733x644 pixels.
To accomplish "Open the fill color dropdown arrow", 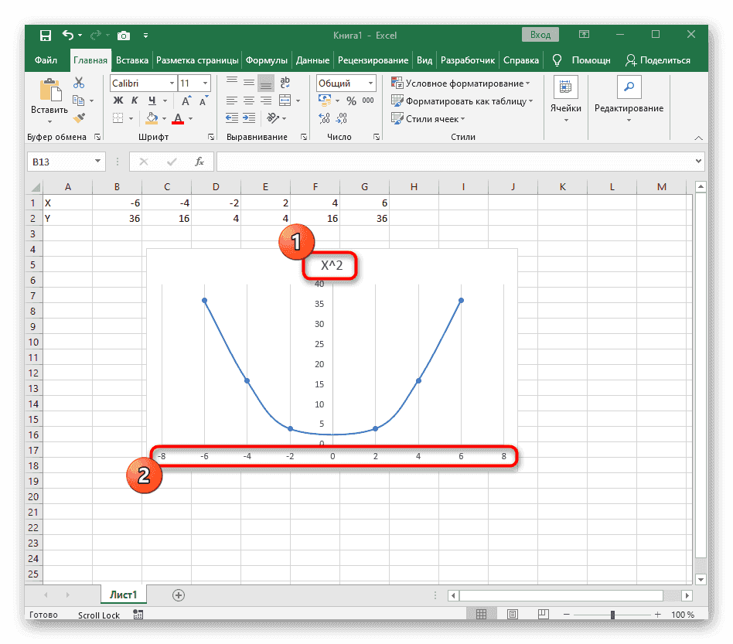I will (162, 118).
